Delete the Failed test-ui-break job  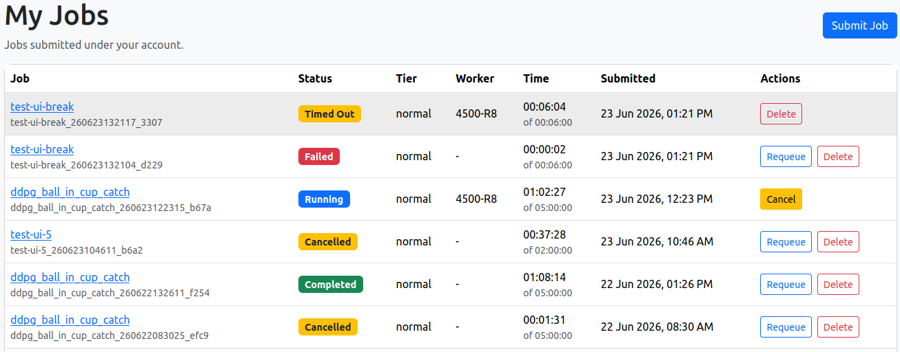[x=838, y=157]
